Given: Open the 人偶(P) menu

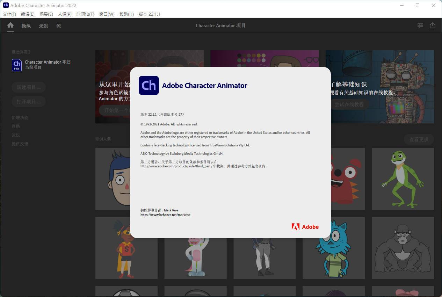Looking at the screenshot, I should (65, 14).
